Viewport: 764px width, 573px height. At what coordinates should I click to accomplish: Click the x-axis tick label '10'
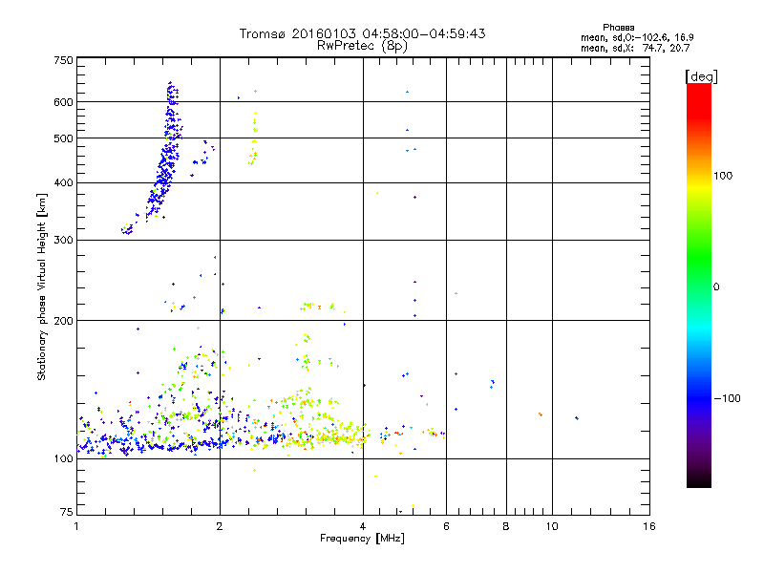pos(552,526)
